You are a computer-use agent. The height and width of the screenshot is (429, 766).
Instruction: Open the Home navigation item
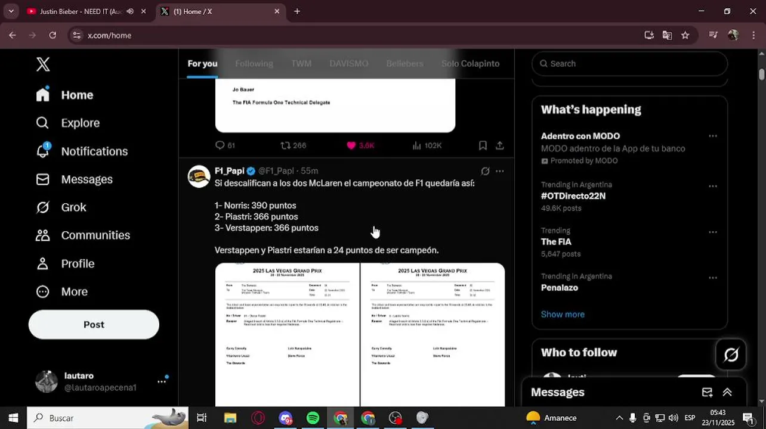tap(64, 95)
